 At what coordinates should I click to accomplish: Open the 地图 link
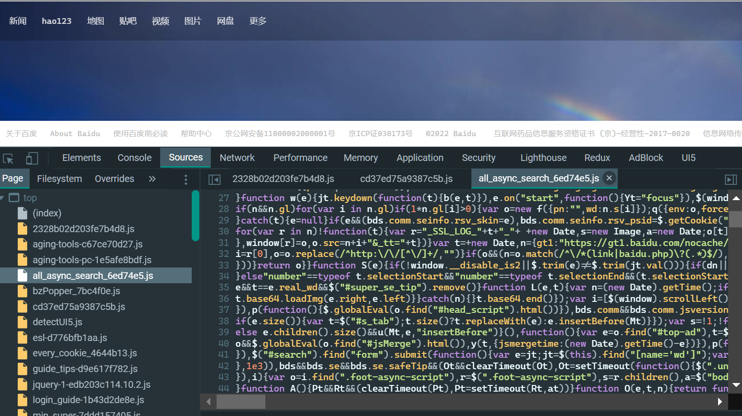tap(96, 21)
